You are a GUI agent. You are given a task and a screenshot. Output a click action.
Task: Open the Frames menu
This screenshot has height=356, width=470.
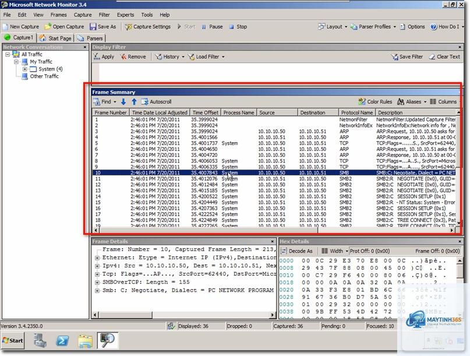pyautogui.click(x=58, y=15)
